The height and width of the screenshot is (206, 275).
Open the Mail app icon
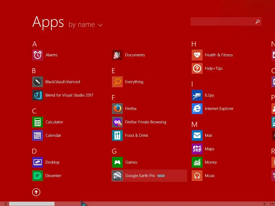[197, 135]
